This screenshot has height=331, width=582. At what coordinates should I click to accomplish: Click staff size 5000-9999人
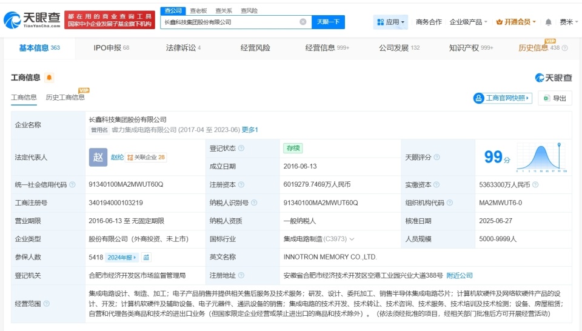[x=498, y=239]
